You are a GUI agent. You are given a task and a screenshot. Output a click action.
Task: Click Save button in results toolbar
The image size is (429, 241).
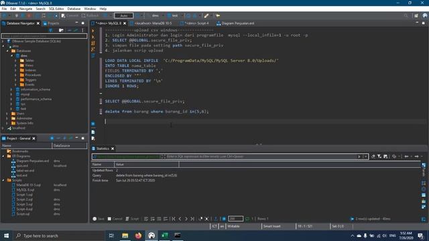pyautogui.click(x=99, y=219)
